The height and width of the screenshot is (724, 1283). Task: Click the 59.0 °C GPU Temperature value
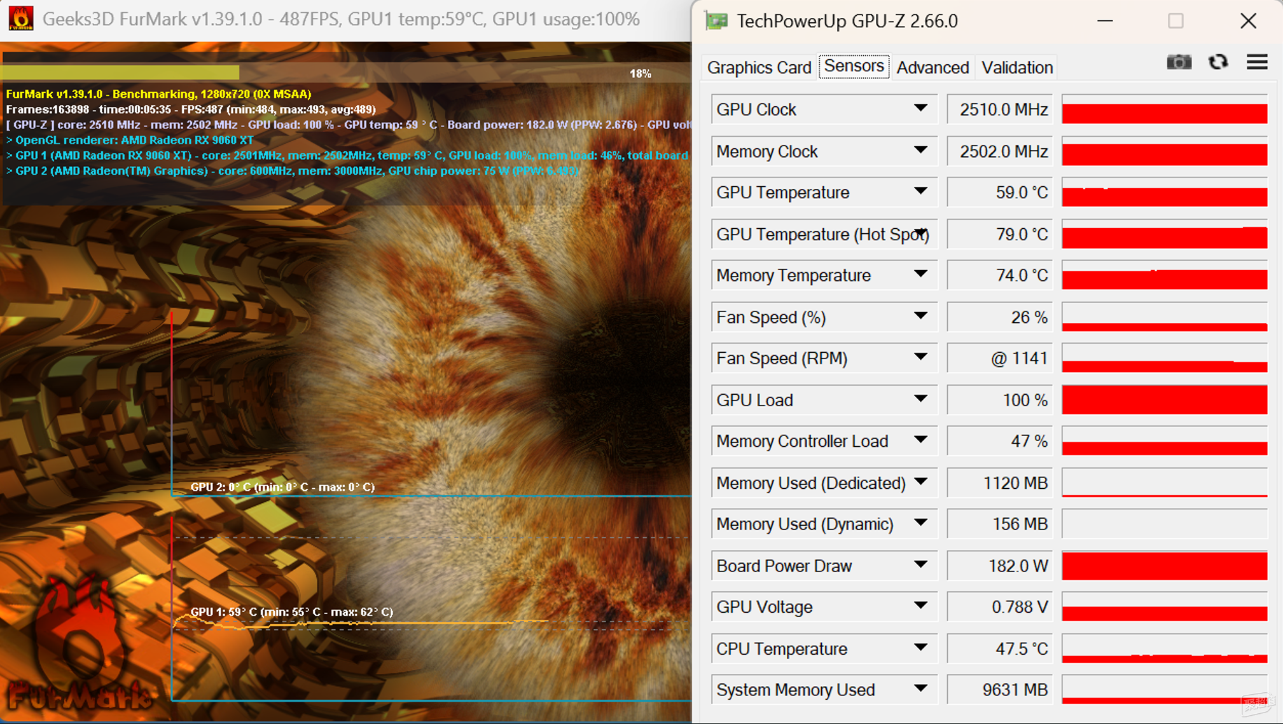[999, 192]
